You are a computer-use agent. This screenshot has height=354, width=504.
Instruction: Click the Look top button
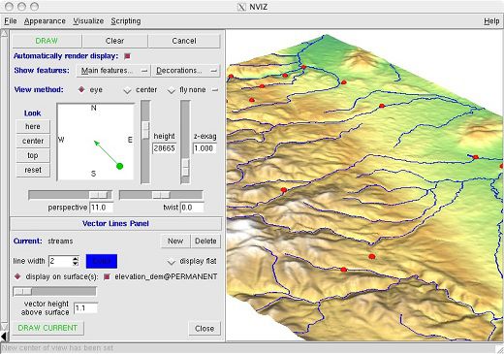(33, 155)
